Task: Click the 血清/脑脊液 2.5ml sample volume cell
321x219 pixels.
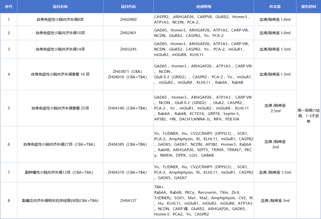Action: click(x=275, y=108)
